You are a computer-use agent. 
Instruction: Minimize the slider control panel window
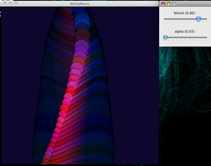tap(169, 4)
